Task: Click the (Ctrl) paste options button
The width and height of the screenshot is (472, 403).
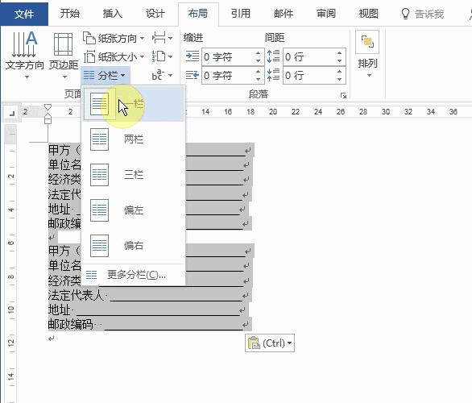Action: point(270,343)
